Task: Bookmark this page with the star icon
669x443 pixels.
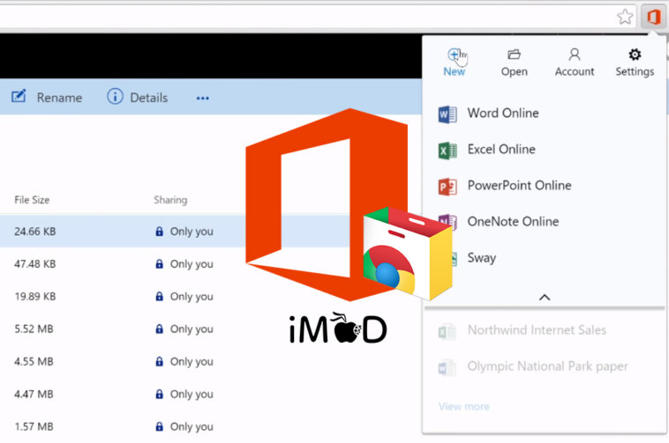Action: 625,17
